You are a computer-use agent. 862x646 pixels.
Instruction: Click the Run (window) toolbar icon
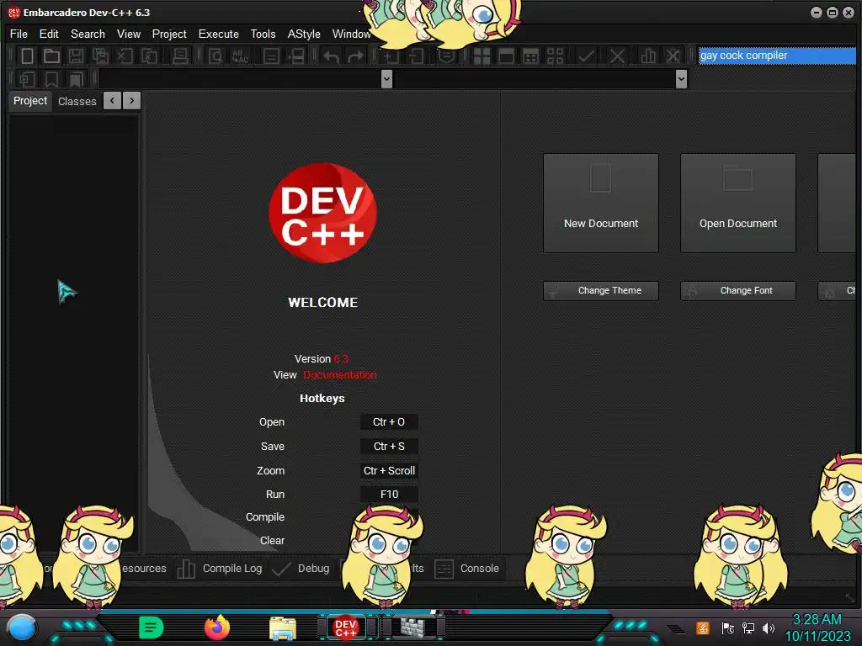point(506,56)
